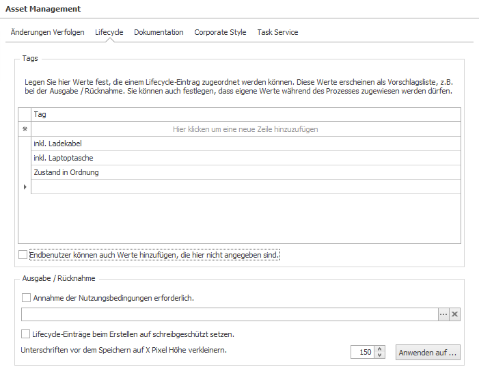479x380 pixels.
Task: Toggle Lifecycle-Einträge schreibgeschützt setzen checkbox
Action: click(26, 334)
